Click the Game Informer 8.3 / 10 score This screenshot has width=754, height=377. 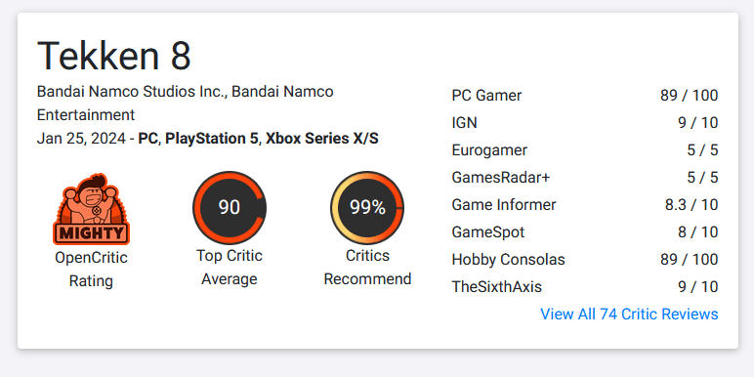coord(691,205)
